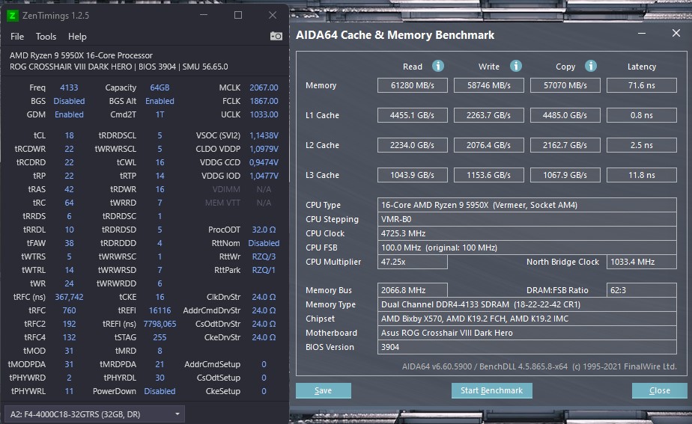Click the tREFI value 16116
This screenshot has width=692, height=424.
point(160,310)
